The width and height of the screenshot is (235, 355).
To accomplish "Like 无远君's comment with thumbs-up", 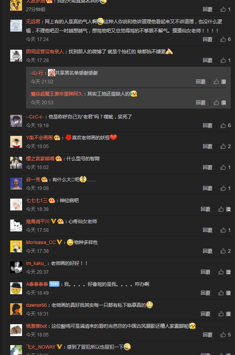I will point(225,39).
